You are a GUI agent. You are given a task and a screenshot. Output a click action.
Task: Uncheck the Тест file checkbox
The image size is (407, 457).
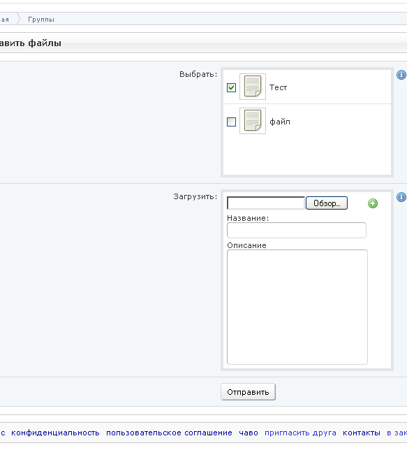(x=232, y=87)
